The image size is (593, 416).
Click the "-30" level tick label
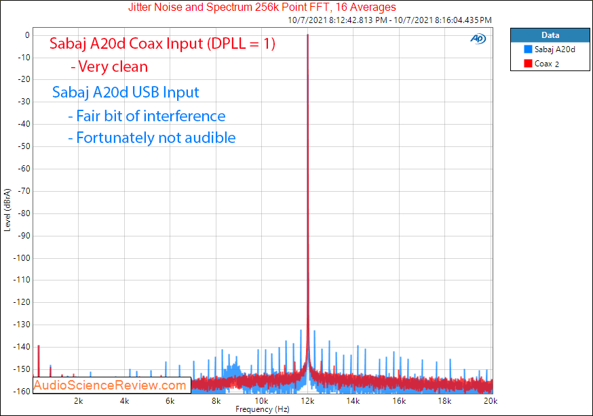click(x=24, y=102)
